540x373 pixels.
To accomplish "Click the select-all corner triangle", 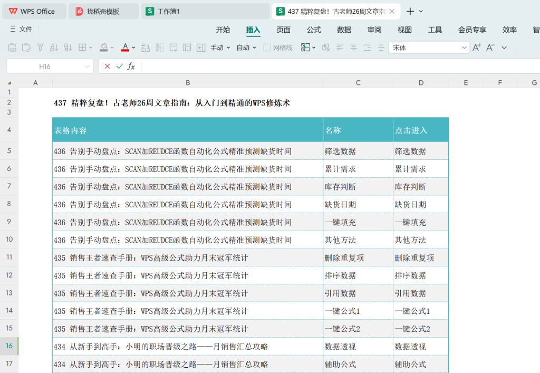I will click(x=9, y=83).
